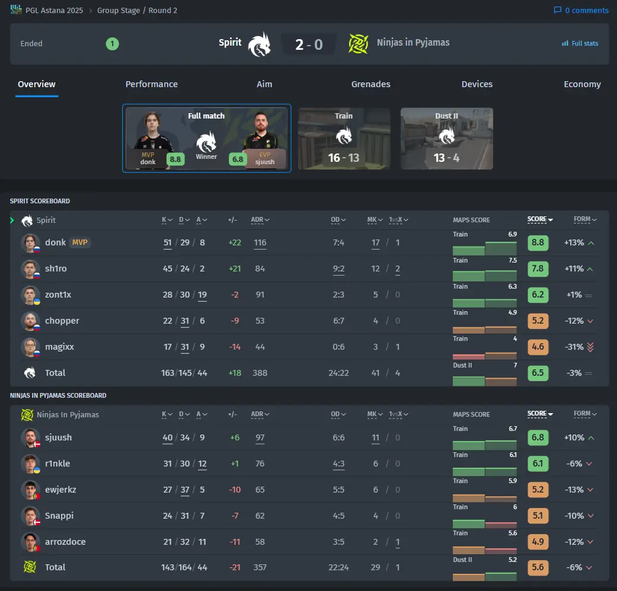This screenshot has height=591, width=617.
Task: Click ewjerkz's player avatar
Action: (30, 490)
